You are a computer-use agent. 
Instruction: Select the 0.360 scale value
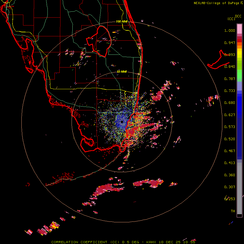(x=230, y=175)
